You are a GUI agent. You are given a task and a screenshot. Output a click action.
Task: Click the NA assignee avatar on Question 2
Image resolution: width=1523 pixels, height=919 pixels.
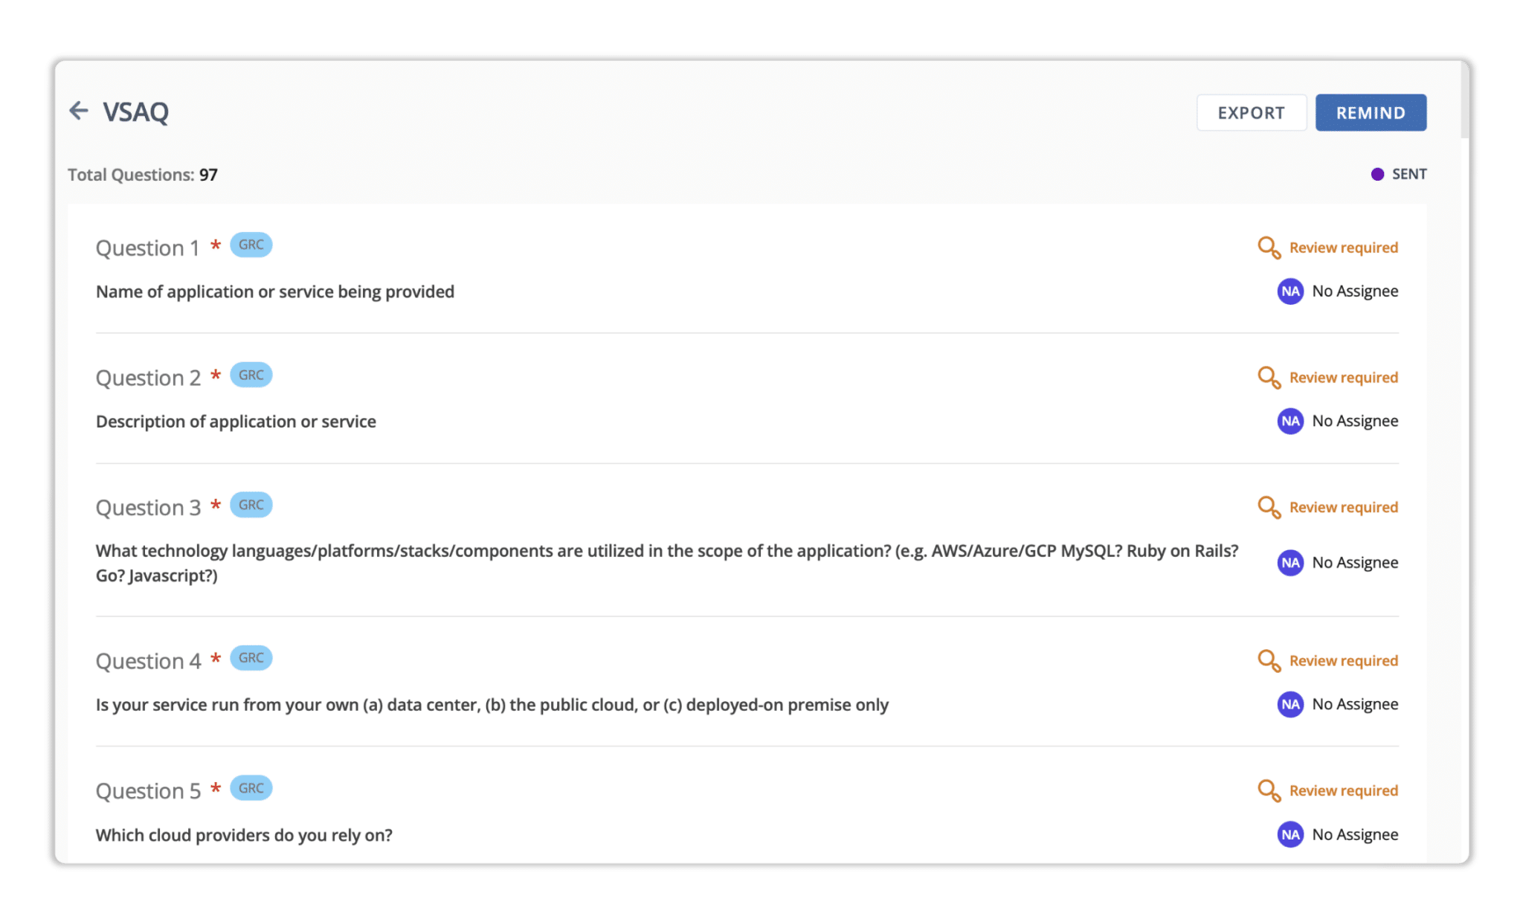pos(1290,421)
